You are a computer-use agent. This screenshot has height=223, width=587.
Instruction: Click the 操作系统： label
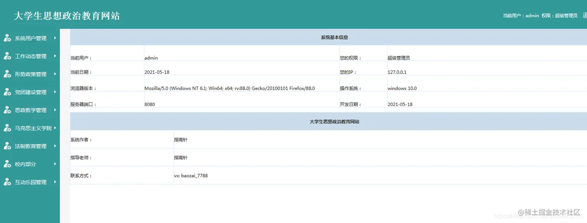351,88
